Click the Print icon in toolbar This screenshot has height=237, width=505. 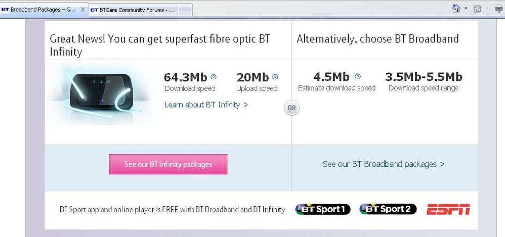point(499,9)
